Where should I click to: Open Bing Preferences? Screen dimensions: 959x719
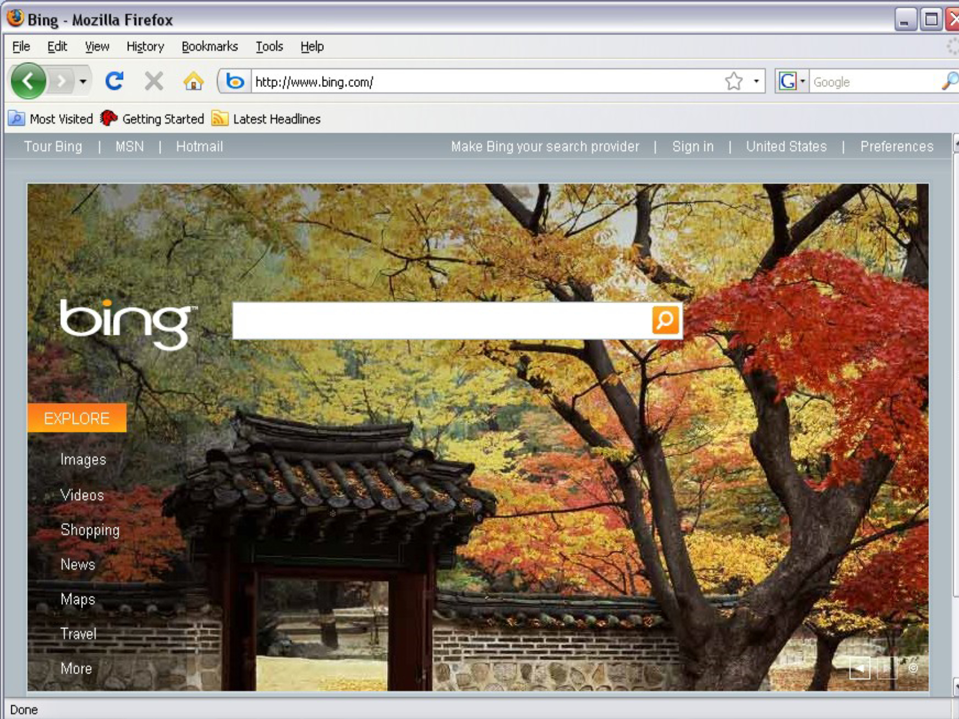click(x=896, y=146)
